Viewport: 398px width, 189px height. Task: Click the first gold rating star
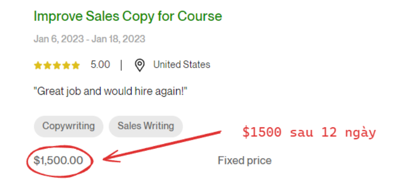(x=38, y=65)
